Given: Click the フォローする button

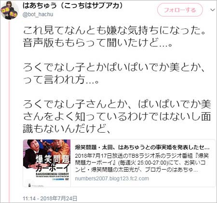Looking at the screenshot, I should [180, 10].
